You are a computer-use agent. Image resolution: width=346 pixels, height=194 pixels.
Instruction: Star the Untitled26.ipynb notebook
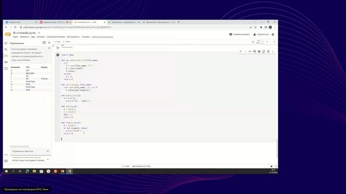(x=39, y=33)
